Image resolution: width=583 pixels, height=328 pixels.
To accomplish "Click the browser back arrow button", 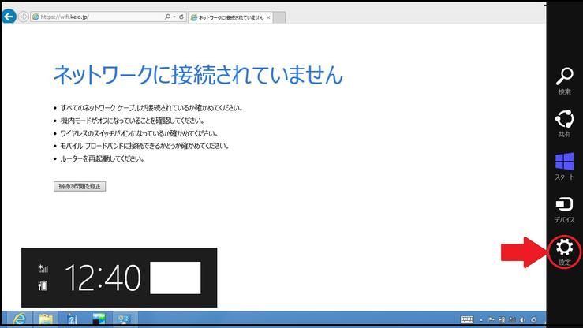I will (x=9, y=17).
